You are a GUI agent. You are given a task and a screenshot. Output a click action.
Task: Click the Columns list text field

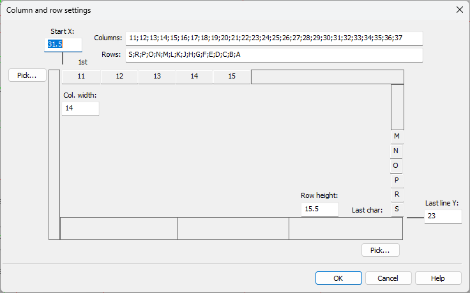pos(274,38)
